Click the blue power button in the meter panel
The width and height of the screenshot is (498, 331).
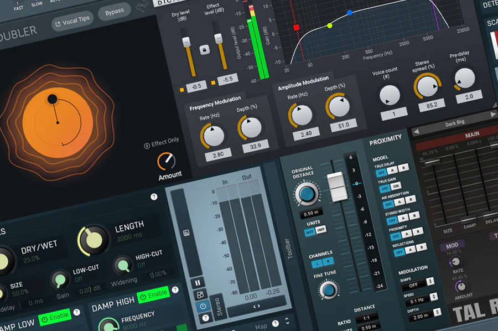pos(203,307)
